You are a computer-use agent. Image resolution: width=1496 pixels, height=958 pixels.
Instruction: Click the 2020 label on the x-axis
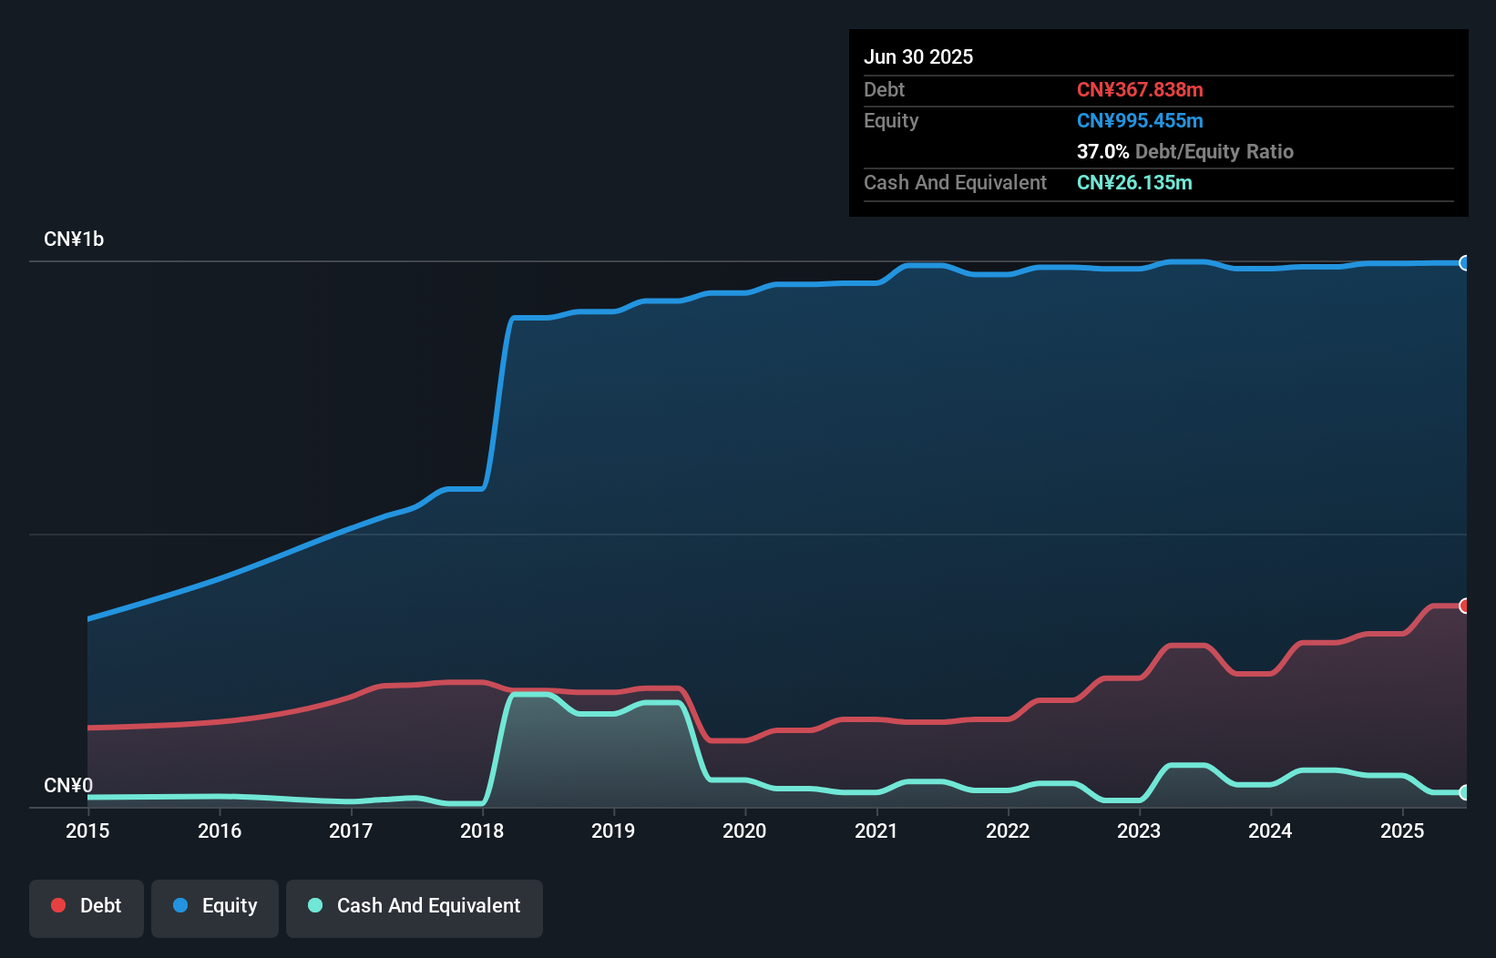(x=744, y=831)
